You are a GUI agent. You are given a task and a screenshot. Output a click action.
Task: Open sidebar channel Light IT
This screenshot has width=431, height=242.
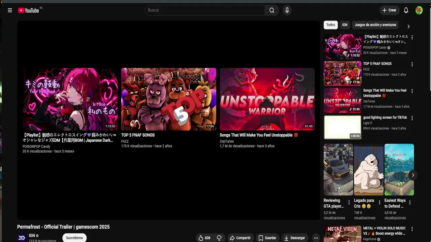(x=367, y=123)
